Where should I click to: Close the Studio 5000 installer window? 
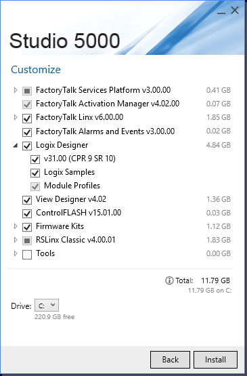(x=235, y=10)
